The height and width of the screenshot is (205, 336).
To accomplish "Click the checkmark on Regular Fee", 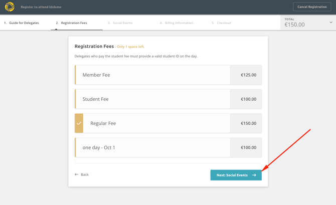I will pos(79,123).
